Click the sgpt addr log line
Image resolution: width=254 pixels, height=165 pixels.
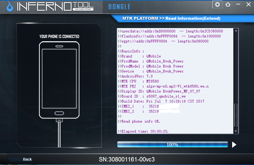point(163,41)
